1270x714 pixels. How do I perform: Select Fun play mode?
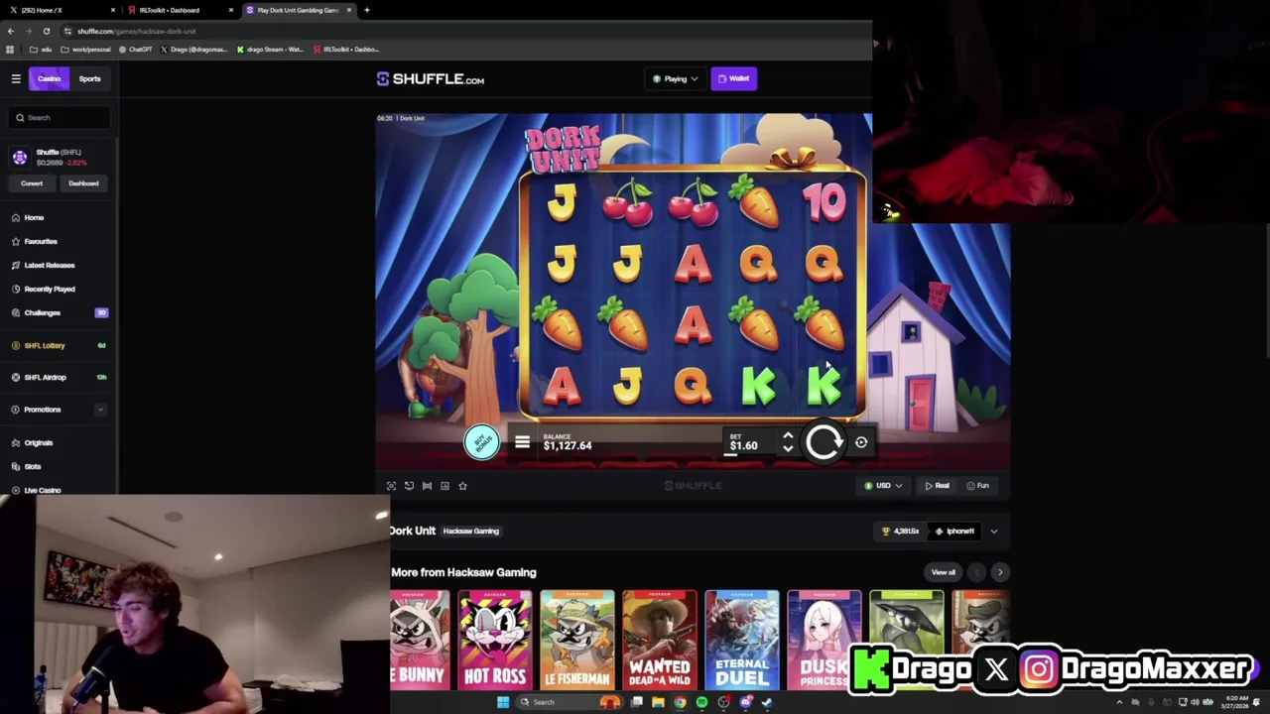coord(977,486)
